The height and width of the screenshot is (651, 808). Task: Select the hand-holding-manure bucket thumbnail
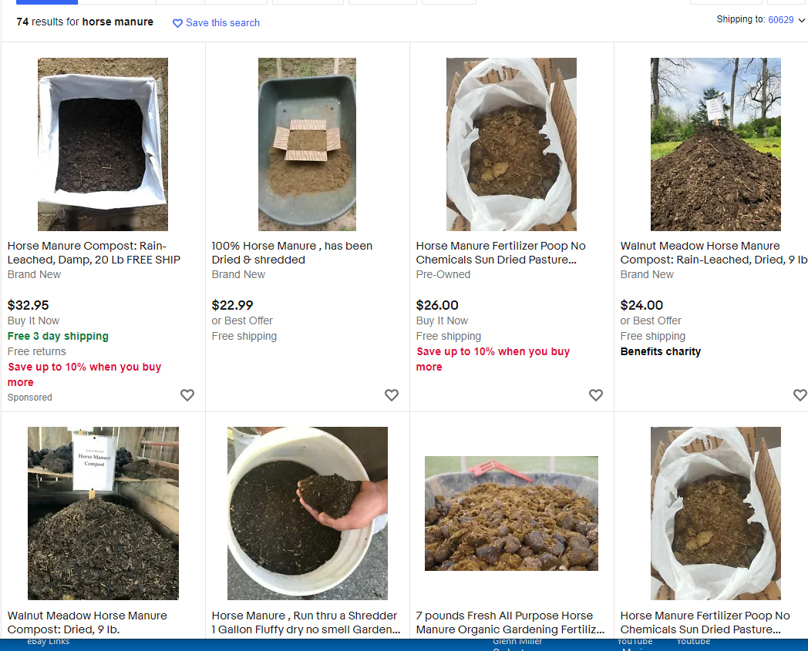coord(307,513)
